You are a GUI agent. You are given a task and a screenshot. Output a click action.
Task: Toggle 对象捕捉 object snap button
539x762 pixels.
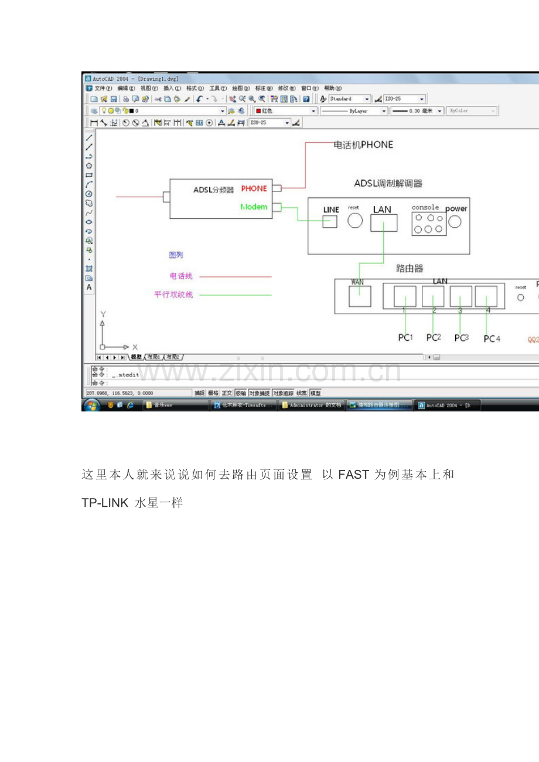[259, 393]
